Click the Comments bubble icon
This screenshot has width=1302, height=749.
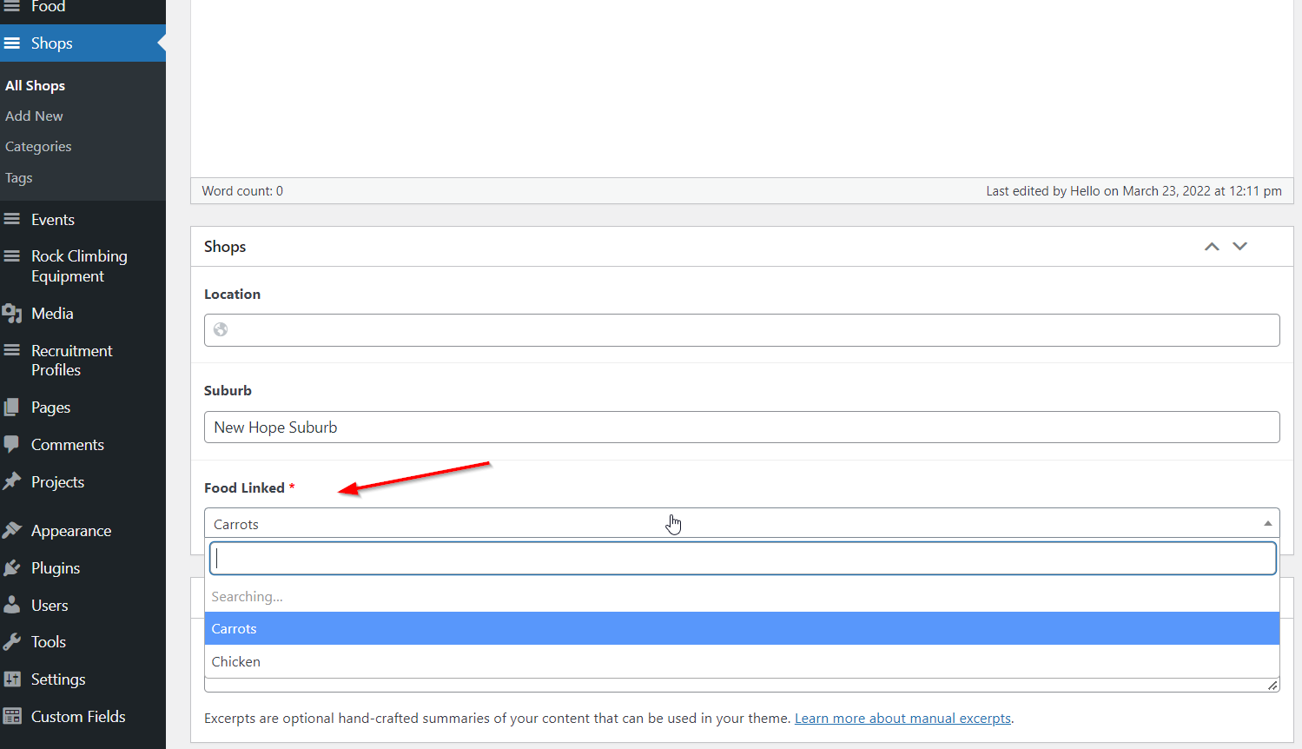click(x=12, y=444)
